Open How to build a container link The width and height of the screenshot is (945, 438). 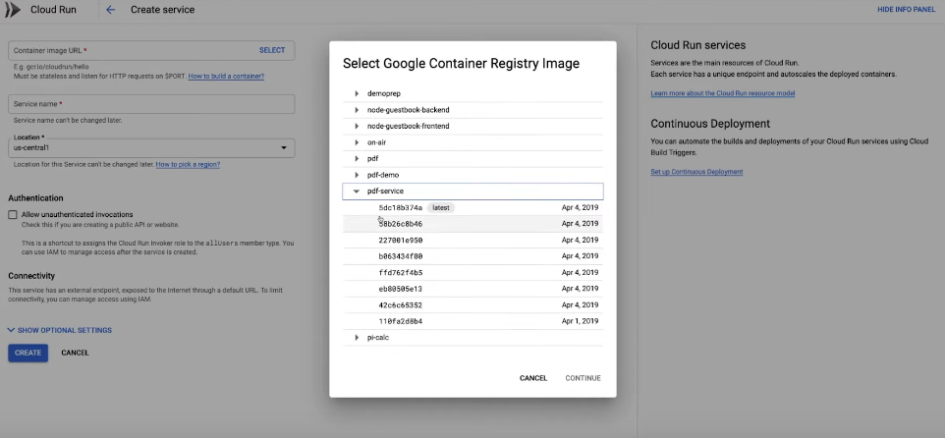[226, 77]
